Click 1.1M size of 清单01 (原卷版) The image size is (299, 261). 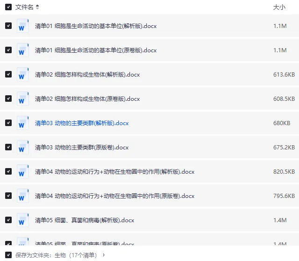[x=280, y=50]
